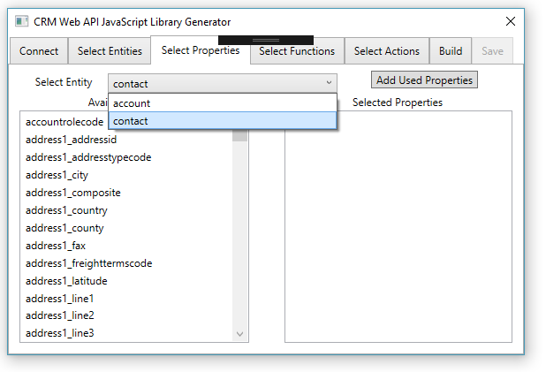
Task: Click the Save tab
Action: pyautogui.click(x=492, y=51)
